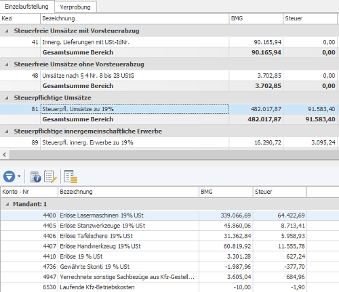Viewport: 339px width, 292px height.
Task: Select row Innerg. Lieferungen mit USt-IdNr.
Action: [x=169, y=42]
